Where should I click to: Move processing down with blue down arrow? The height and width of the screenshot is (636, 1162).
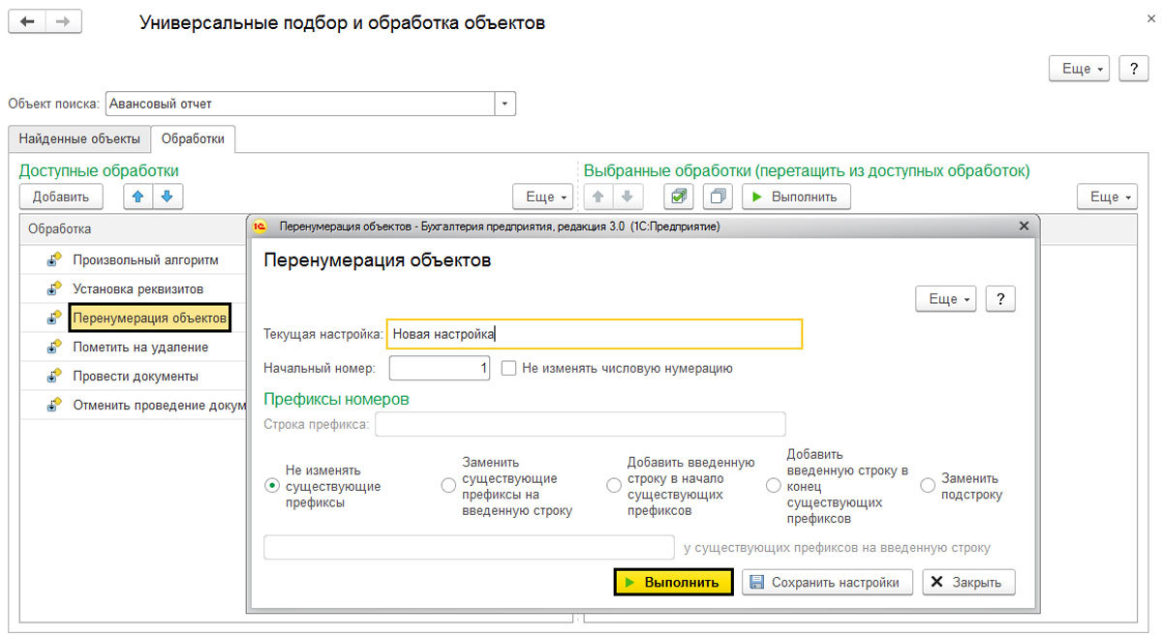[167, 197]
